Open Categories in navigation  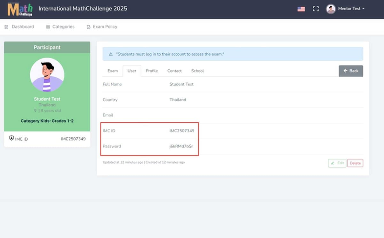pyautogui.click(x=60, y=27)
